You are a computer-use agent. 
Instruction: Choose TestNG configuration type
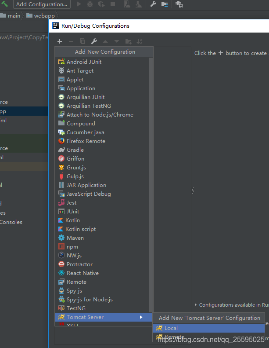(x=104, y=308)
